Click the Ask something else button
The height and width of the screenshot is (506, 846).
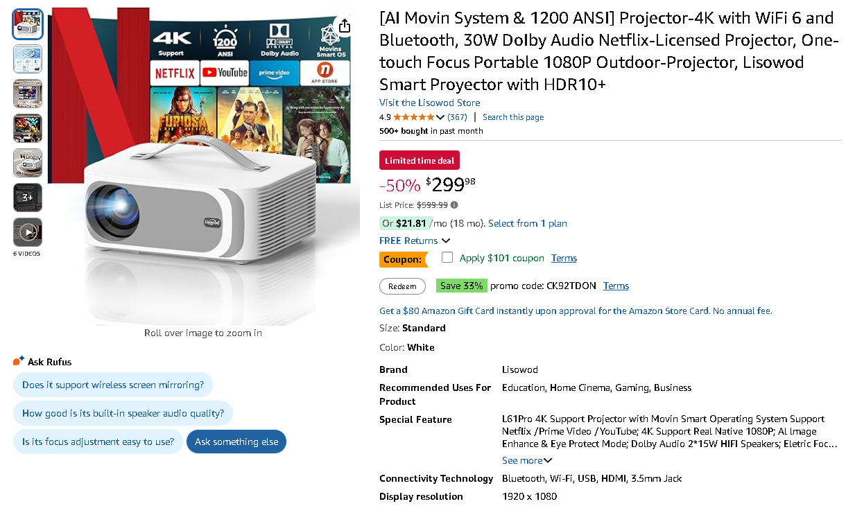coord(236,442)
